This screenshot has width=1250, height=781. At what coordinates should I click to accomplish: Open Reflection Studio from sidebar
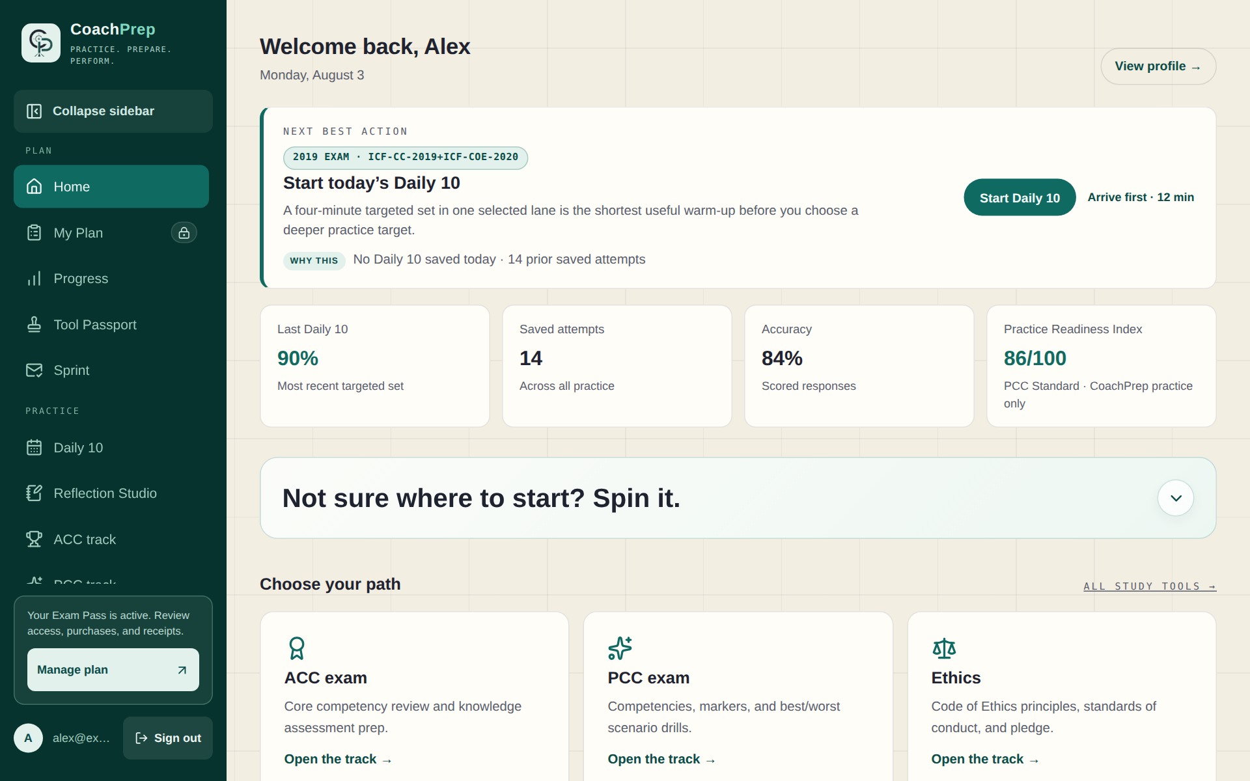[111, 493]
